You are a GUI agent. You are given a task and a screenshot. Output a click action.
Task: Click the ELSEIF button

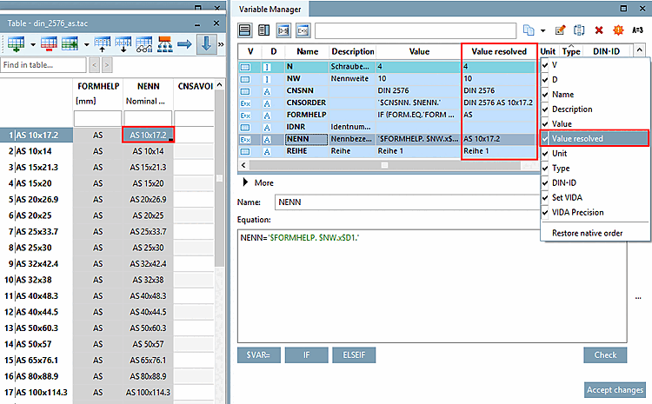(x=355, y=354)
